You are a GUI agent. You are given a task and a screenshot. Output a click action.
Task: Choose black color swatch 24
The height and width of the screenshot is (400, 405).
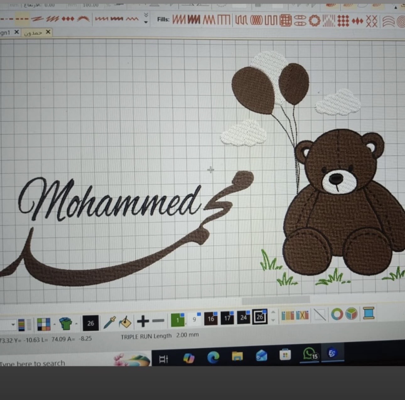click(244, 317)
